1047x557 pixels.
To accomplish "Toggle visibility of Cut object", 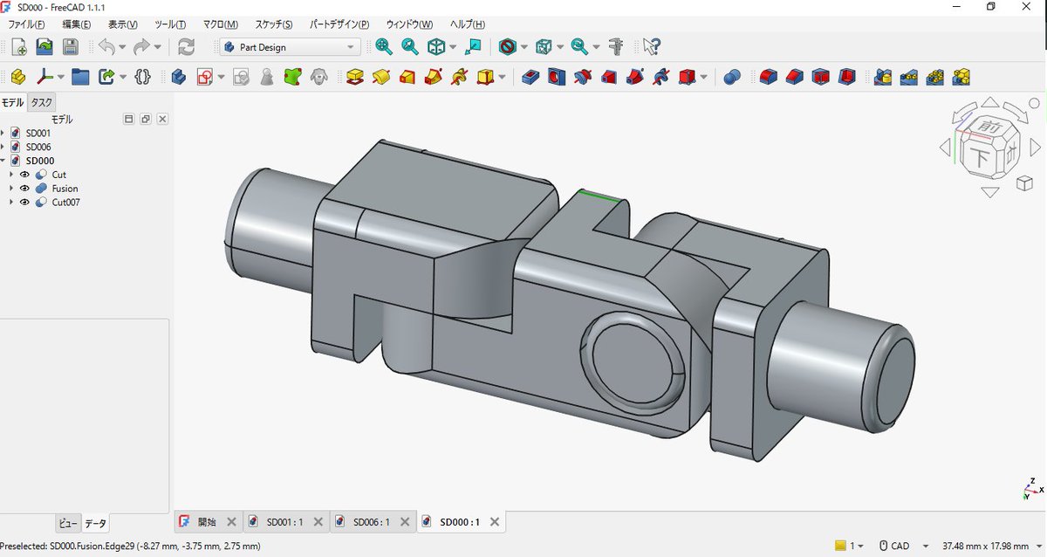I will [24, 175].
